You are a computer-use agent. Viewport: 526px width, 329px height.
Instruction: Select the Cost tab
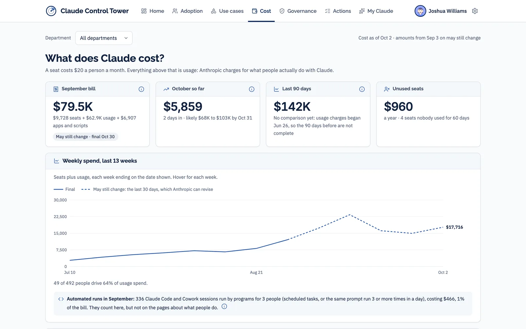click(261, 11)
